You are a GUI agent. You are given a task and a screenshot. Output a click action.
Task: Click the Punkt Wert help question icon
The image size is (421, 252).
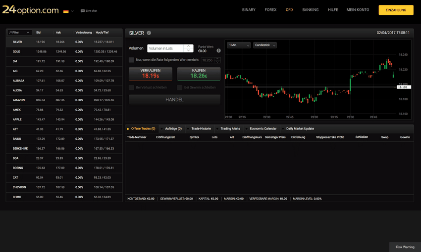pyautogui.click(x=218, y=50)
